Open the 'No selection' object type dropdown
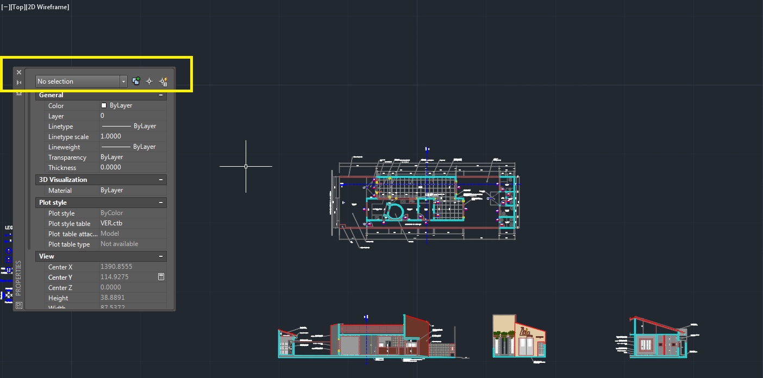This screenshot has height=378, width=763. pos(123,81)
